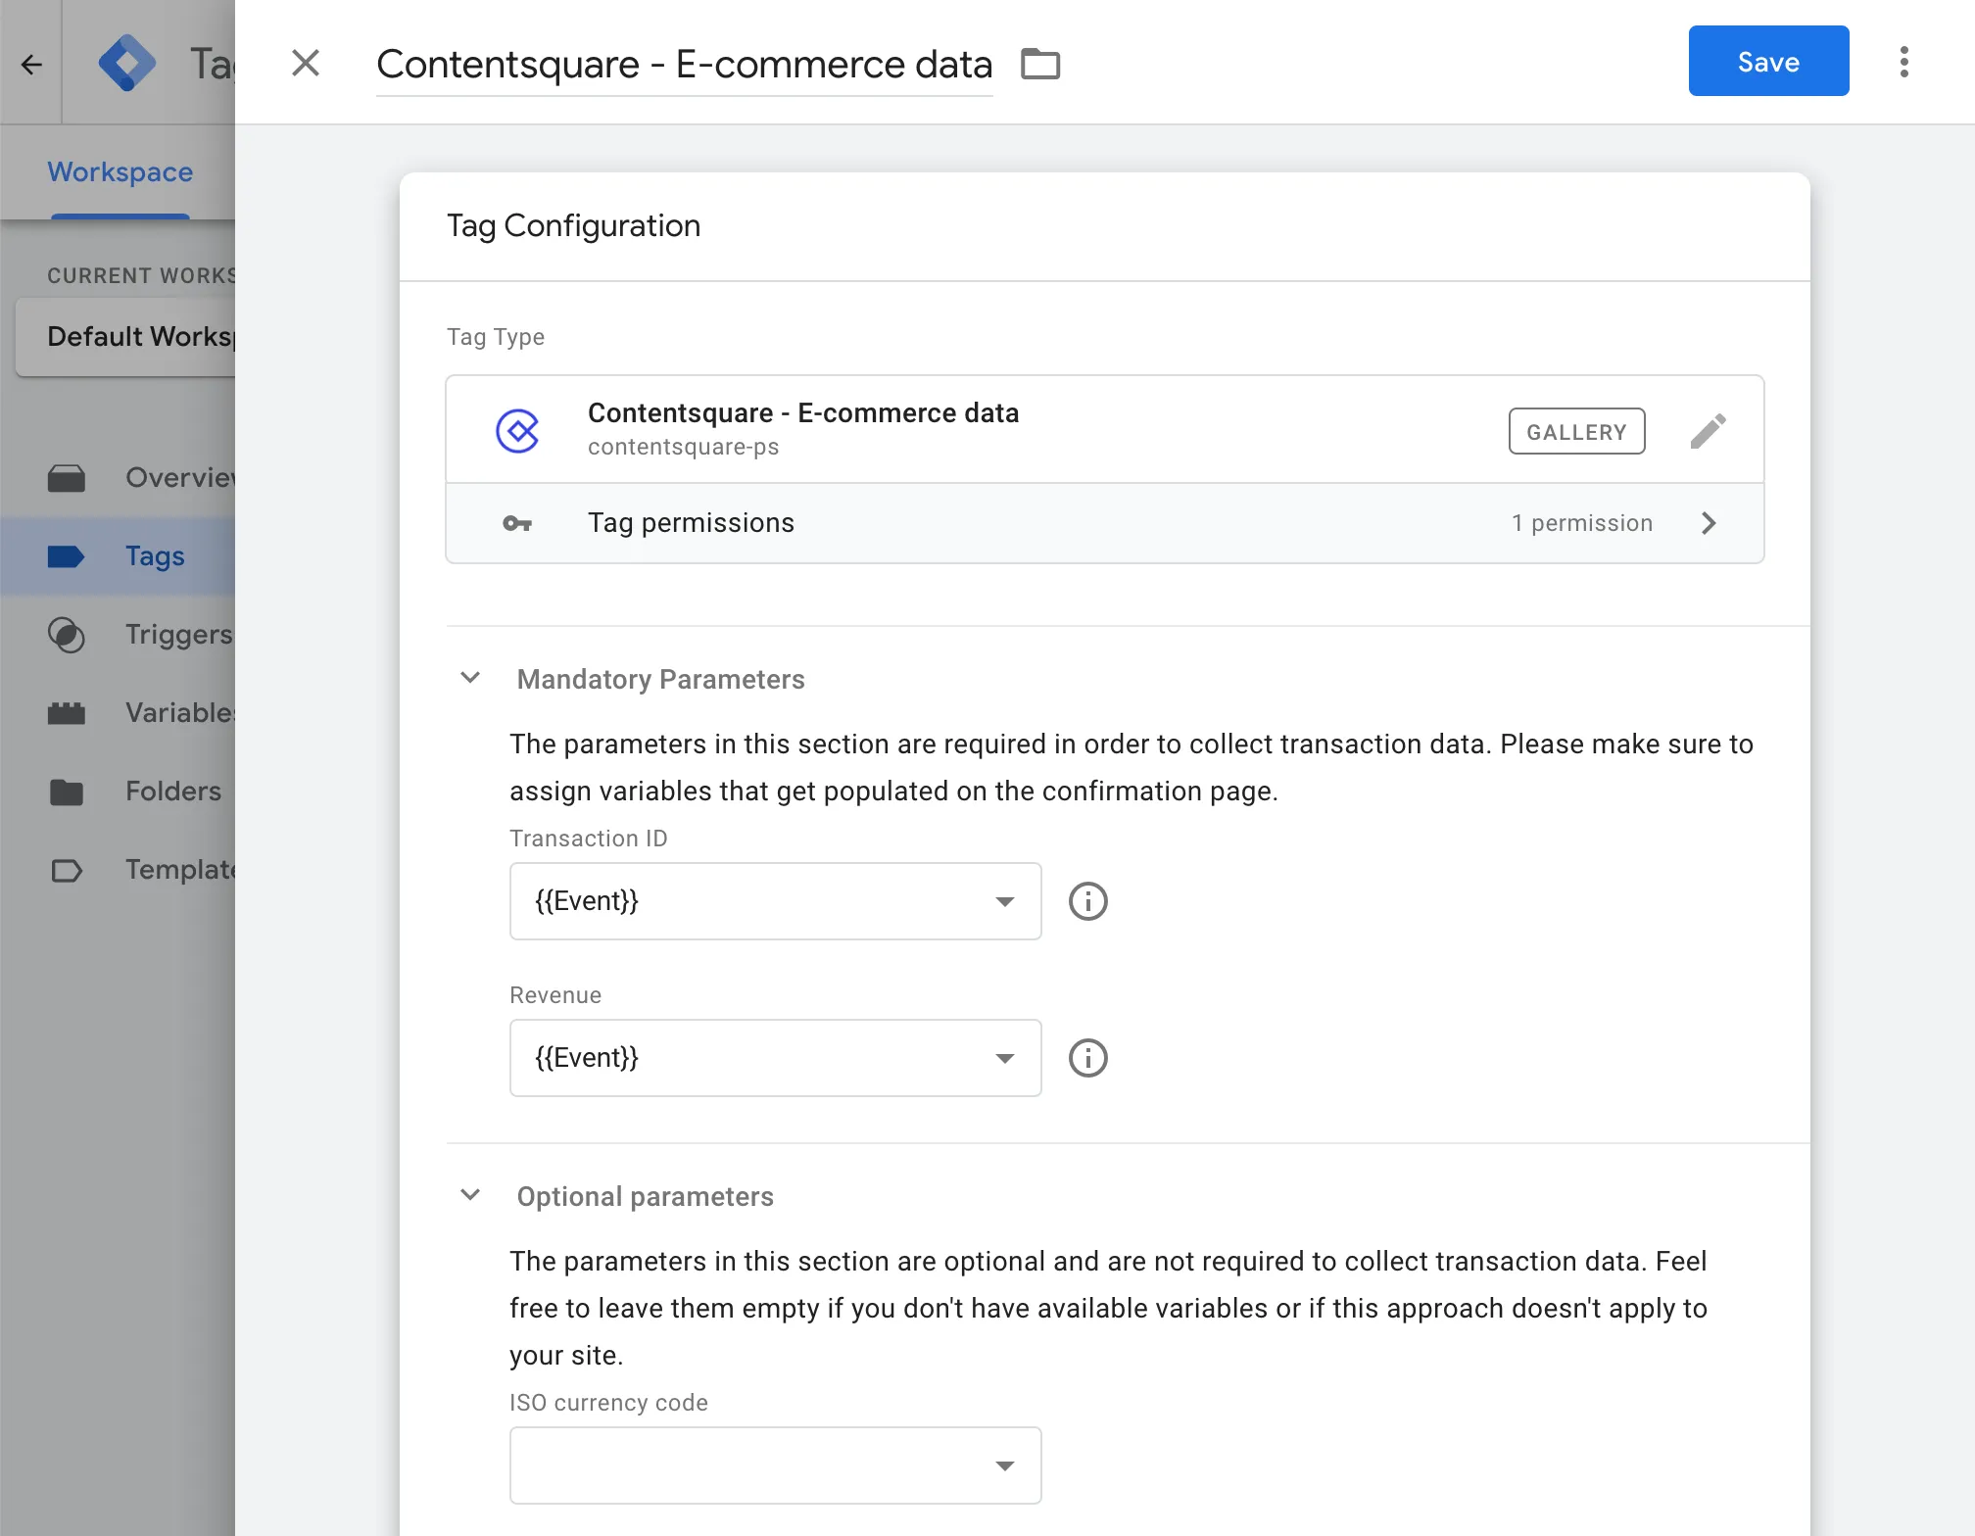Click info icon next to Revenue field

[x=1087, y=1058]
